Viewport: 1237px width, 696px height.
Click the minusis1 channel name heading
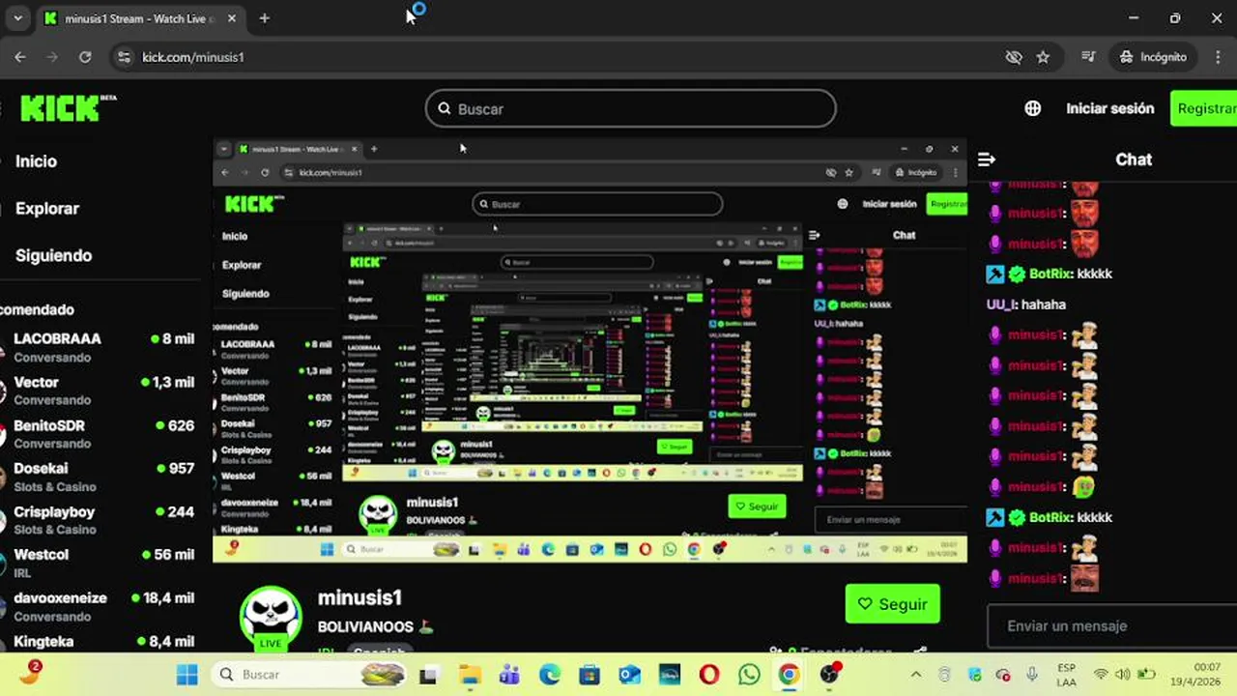point(360,597)
